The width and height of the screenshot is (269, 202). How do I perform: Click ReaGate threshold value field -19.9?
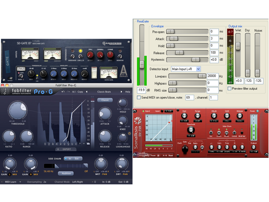click(141, 90)
